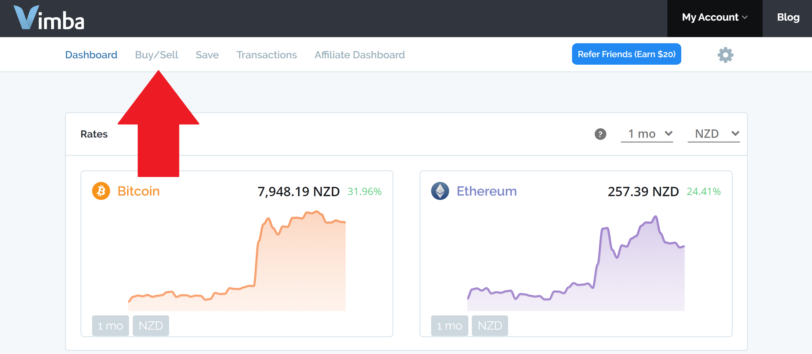Click the NZD tag under Bitcoin chart
Image resolution: width=812 pixels, height=354 pixels.
coord(151,325)
